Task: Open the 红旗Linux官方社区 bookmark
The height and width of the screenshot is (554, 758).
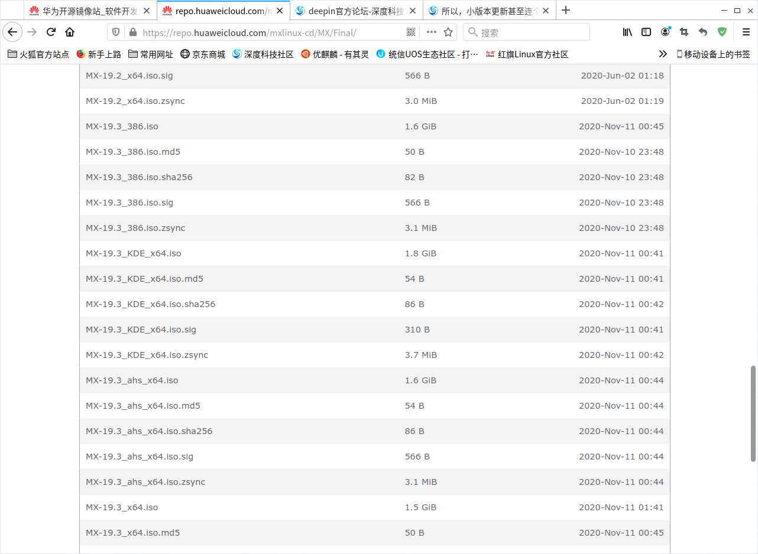Action: tap(527, 54)
